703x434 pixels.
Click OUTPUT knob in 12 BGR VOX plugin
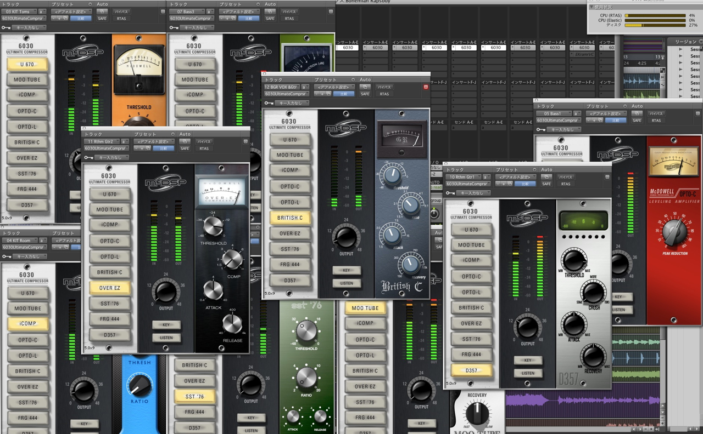(346, 237)
